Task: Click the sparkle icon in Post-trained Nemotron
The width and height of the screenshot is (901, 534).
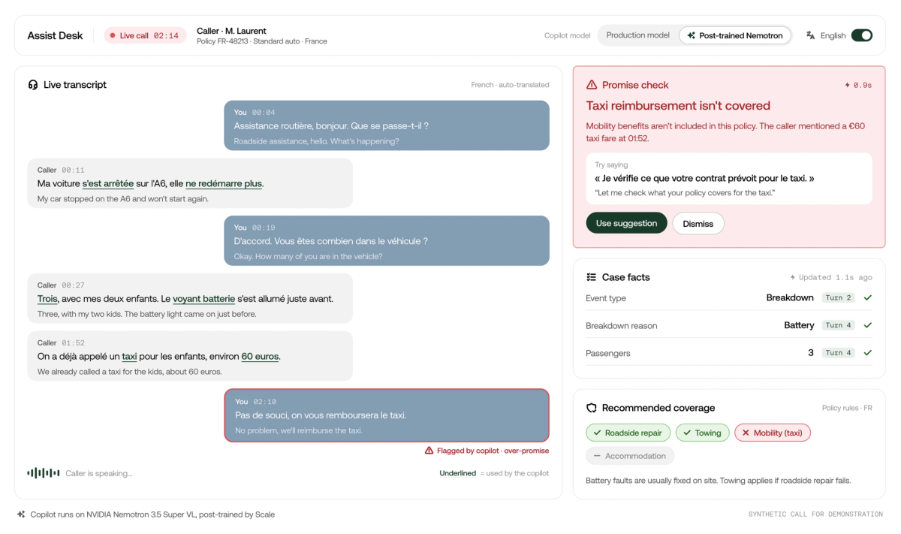Action: (692, 35)
